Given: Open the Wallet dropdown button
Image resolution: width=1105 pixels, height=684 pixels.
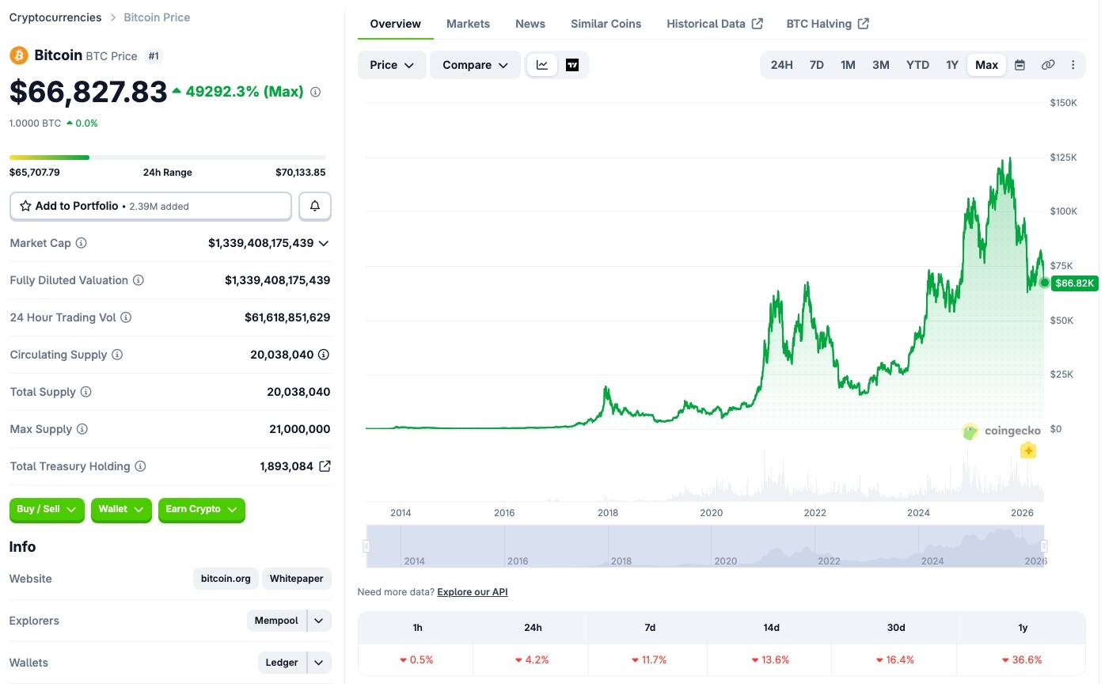Looking at the screenshot, I should click(121, 510).
